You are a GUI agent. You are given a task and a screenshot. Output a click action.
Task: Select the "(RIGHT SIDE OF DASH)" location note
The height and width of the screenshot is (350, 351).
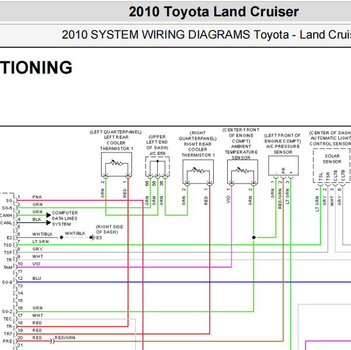[109, 229]
